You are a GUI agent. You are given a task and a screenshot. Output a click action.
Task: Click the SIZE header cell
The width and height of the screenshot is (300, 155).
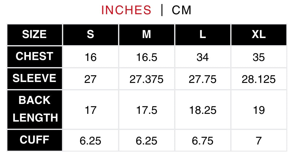(35, 35)
